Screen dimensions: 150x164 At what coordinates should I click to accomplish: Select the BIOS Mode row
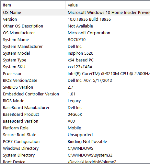click(76, 101)
